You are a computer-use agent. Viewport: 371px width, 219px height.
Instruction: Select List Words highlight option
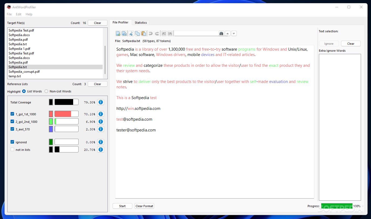[x=24, y=91]
